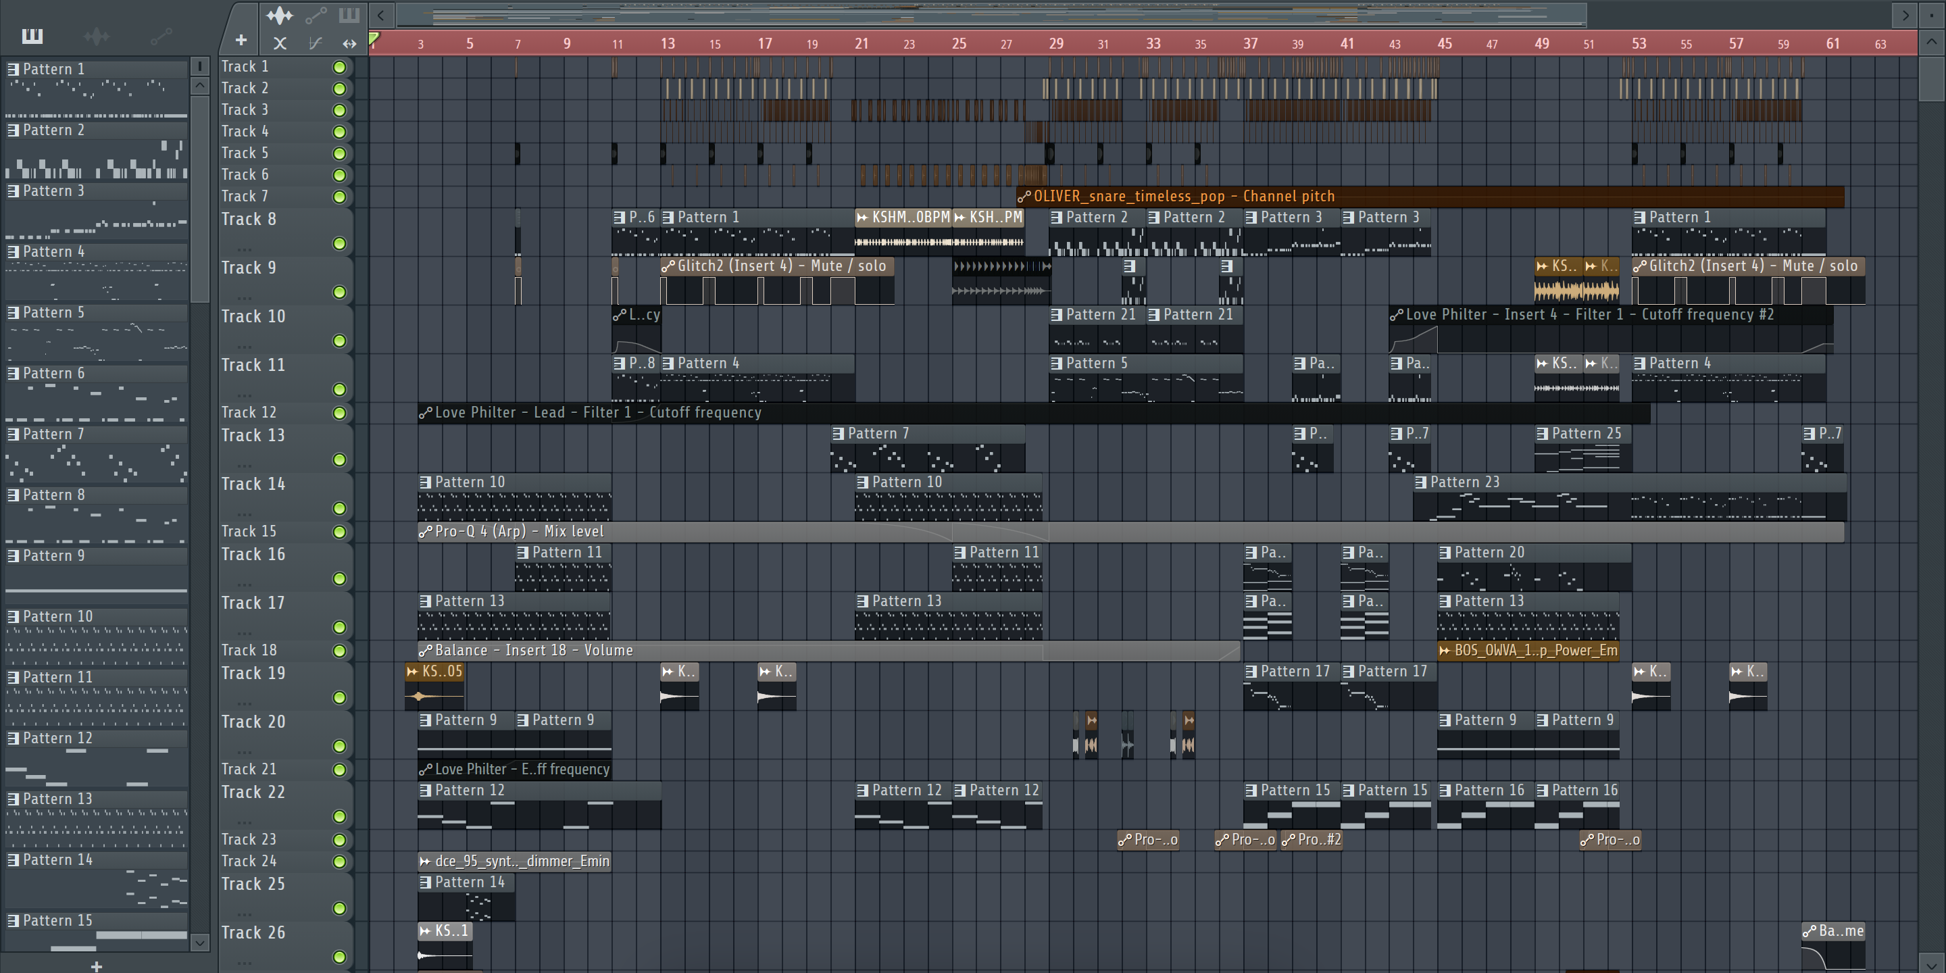Add a new pattern with bottom plus button

[x=97, y=966]
